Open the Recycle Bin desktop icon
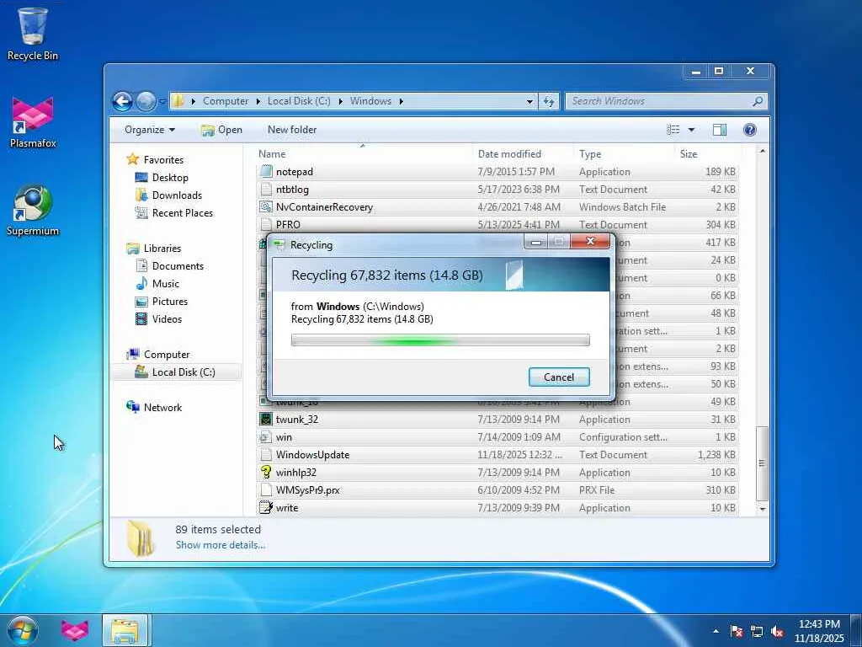The height and width of the screenshot is (647, 862). tap(33, 33)
